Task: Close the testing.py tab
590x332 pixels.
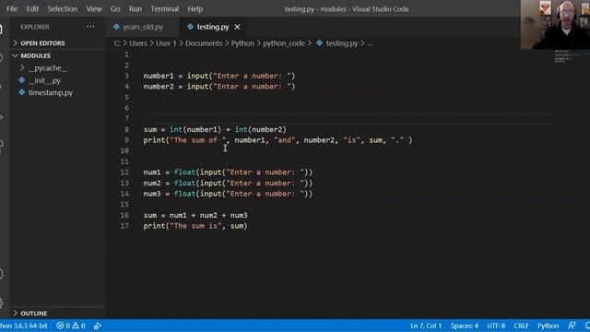Action: tap(237, 27)
